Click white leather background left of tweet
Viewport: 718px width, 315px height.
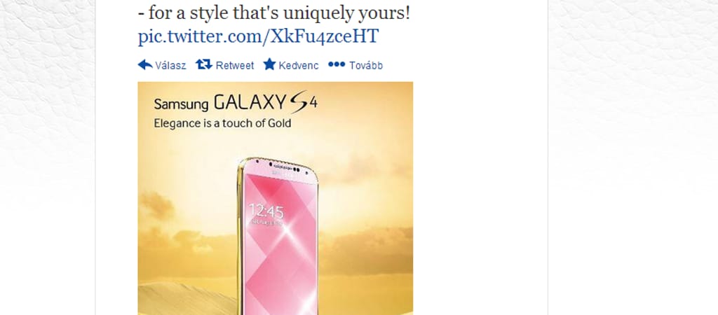47,157
